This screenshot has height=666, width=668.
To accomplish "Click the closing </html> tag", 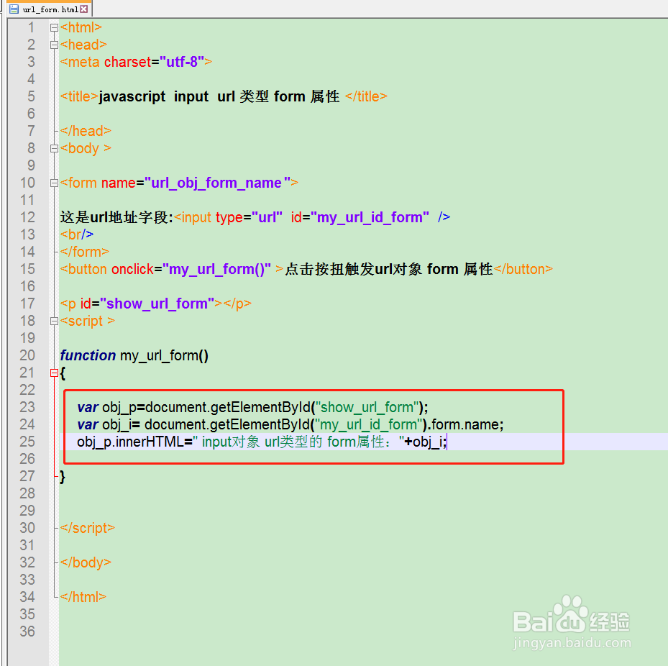I will pos(83,597).
